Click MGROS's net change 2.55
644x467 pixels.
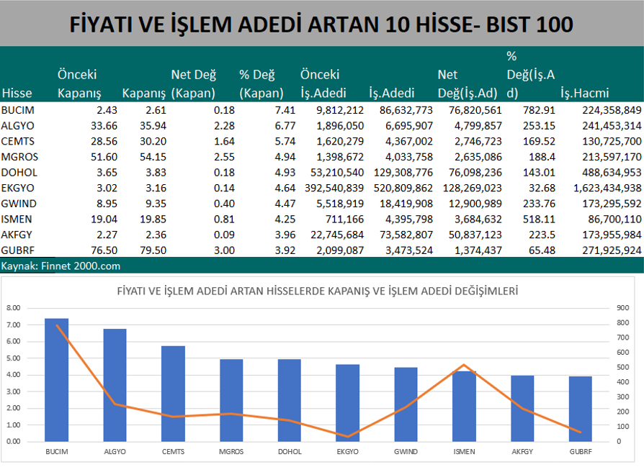click(224, 157)
